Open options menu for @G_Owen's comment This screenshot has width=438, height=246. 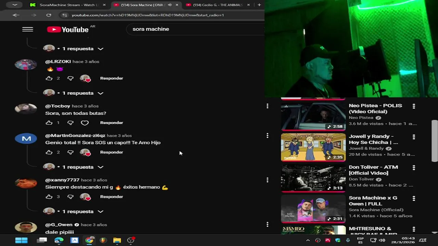click(x=267, y=224)
